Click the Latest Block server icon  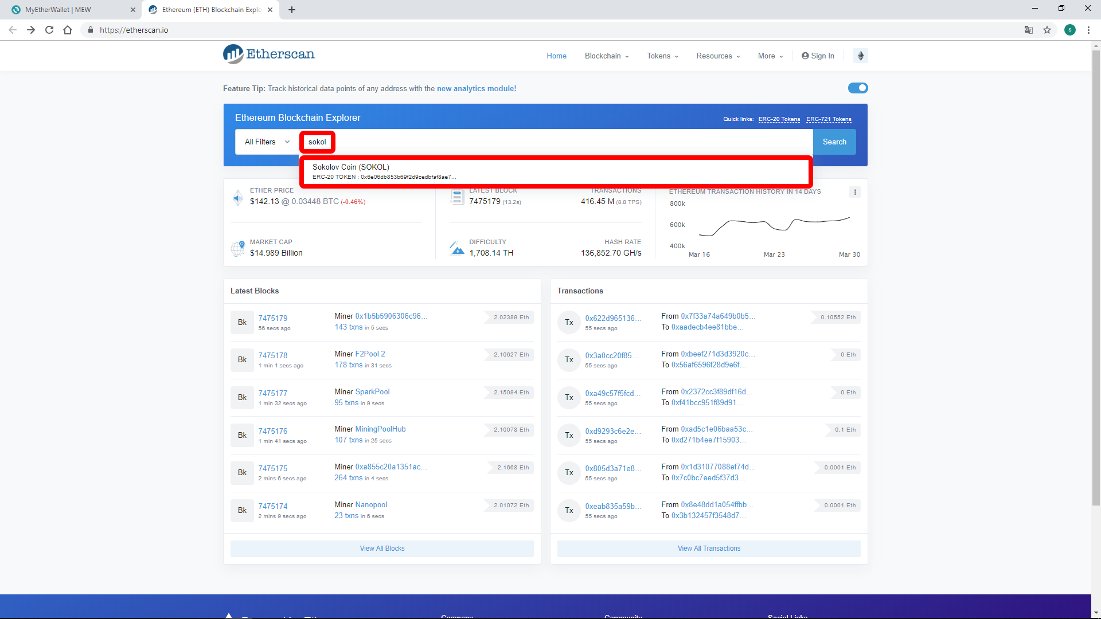[x=457, y=197]
